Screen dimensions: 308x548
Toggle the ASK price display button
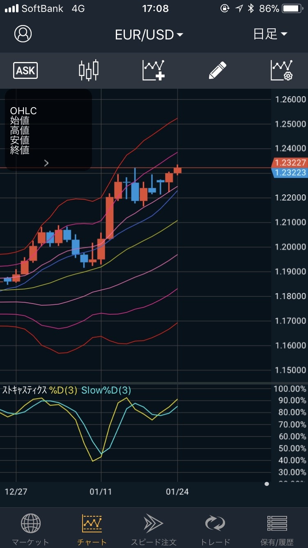(x=25, y=71)
